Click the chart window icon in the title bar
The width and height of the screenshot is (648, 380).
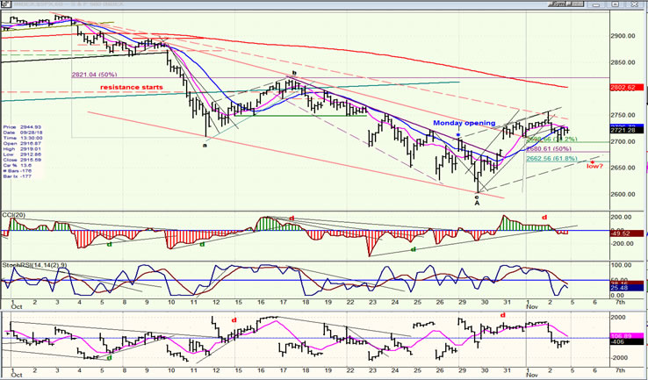(4, 4)
